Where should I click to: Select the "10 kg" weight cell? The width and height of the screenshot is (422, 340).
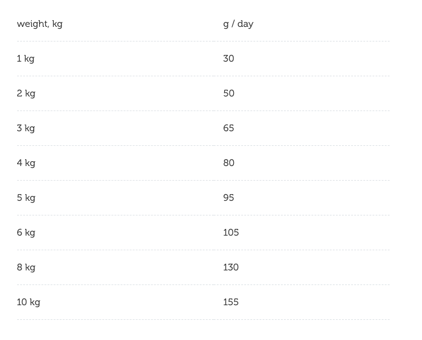click(29, 302)
